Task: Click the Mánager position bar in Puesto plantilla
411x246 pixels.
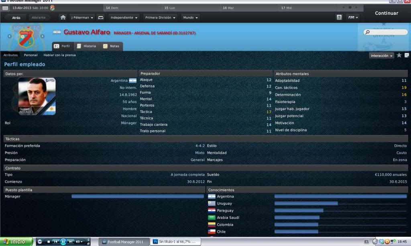Action: point(138,197)
